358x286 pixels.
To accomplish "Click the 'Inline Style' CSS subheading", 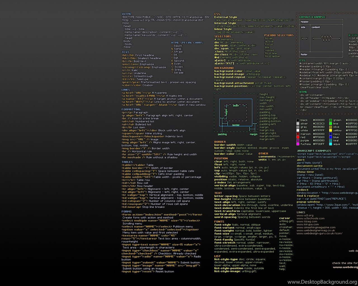I will pyautogui.click(x=223, y=29).
